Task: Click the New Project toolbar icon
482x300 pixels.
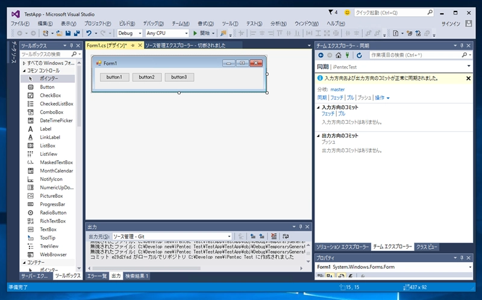Action: [x=46, y=33]
